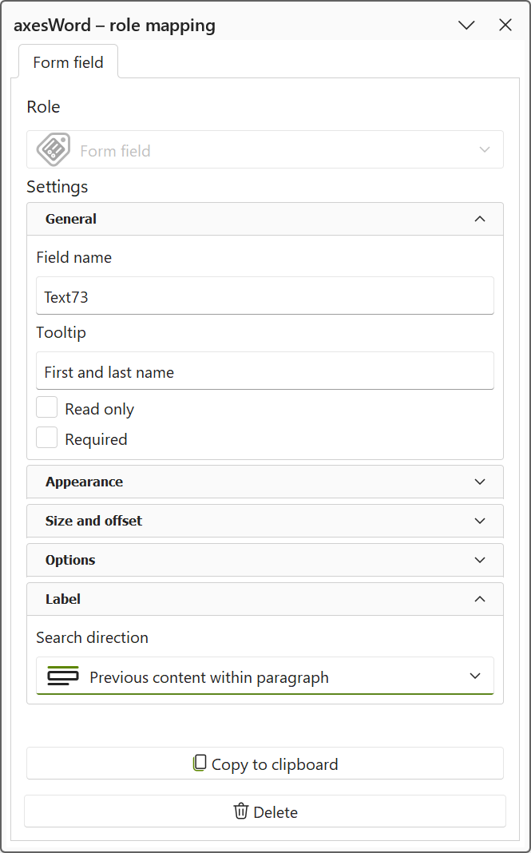Screen dimensions: 531x853
Task: Click the Required label text
Action: (96, 439)
